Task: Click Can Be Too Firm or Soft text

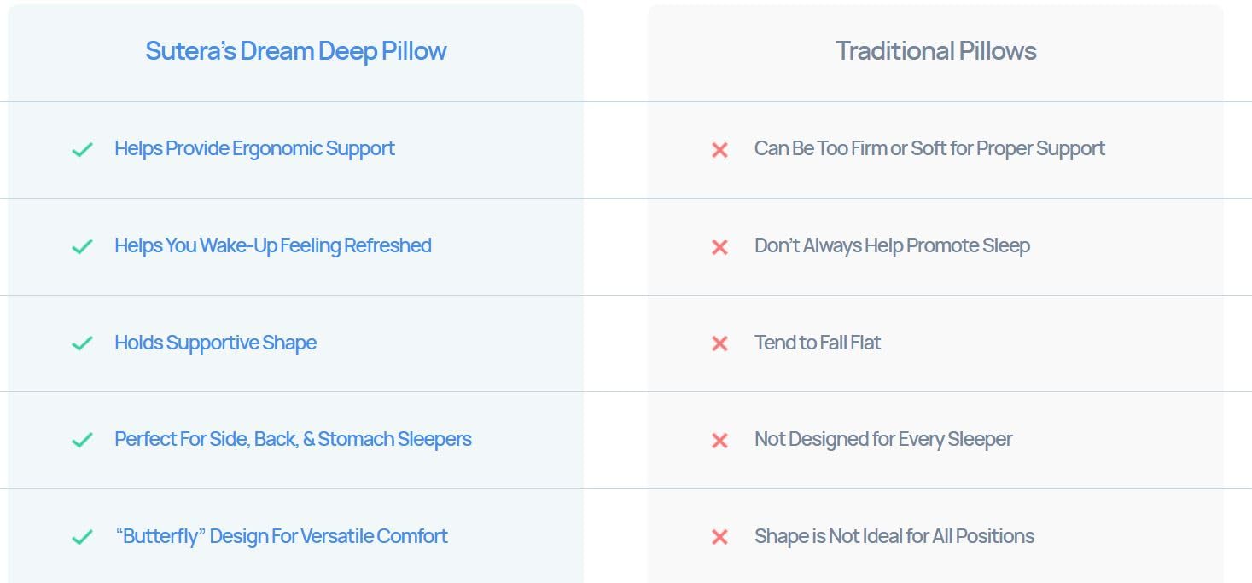Action: pyautogui.click(x=929, y=149)
